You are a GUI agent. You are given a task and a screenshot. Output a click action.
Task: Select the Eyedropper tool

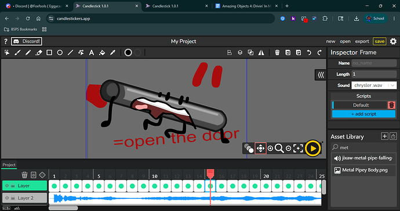[112, 53]
